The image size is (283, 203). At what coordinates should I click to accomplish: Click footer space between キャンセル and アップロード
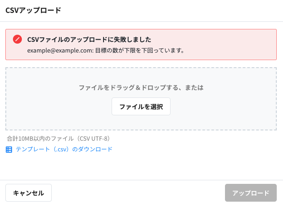click(x=138, y=193)
